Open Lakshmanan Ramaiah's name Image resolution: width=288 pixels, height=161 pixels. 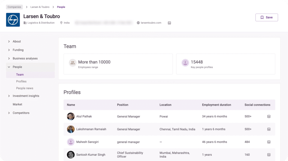click(91, 129)
